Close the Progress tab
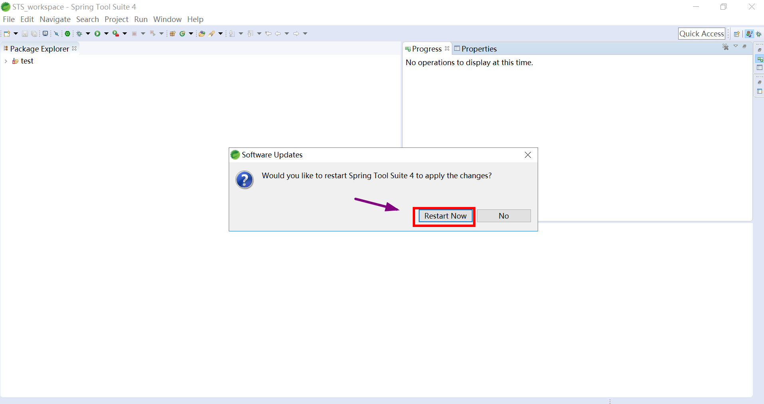 pyautogui.click(x=447, y=48)
